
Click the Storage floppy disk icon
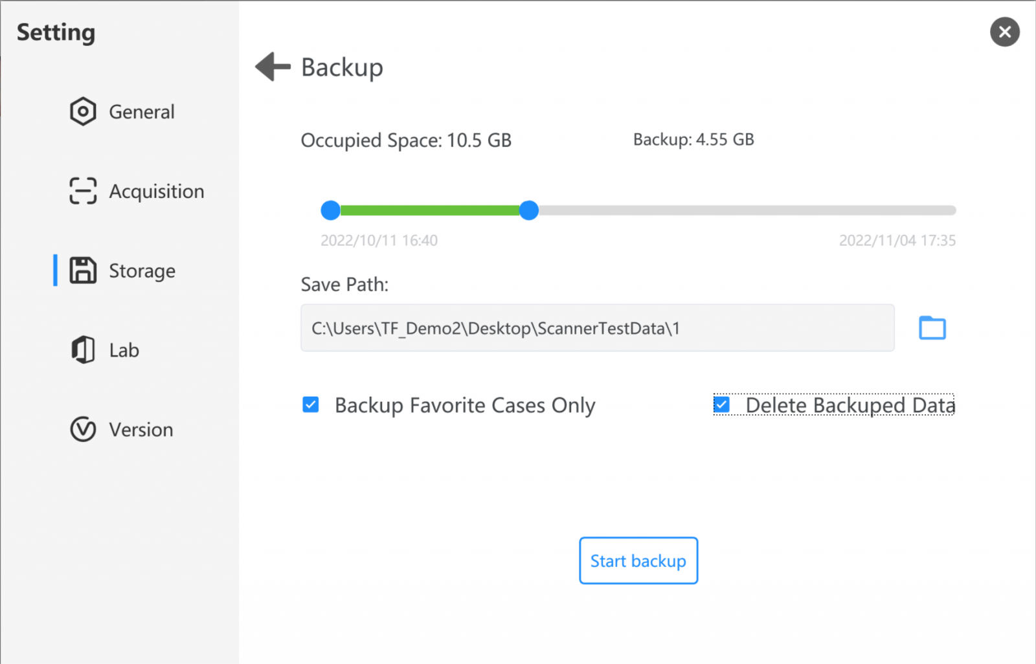[83, 271]
